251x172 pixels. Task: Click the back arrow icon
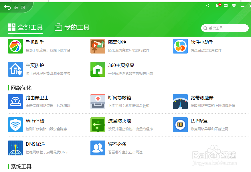point(7,7)
